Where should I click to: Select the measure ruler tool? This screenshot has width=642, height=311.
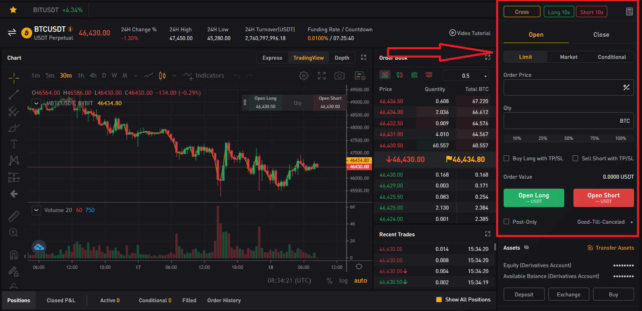tap(14, 216)
